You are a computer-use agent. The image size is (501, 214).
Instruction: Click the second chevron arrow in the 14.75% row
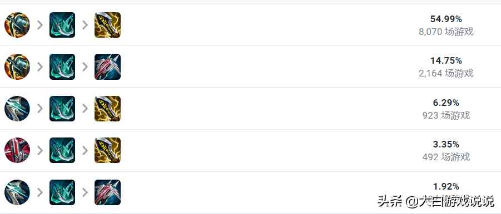[85, 67]
